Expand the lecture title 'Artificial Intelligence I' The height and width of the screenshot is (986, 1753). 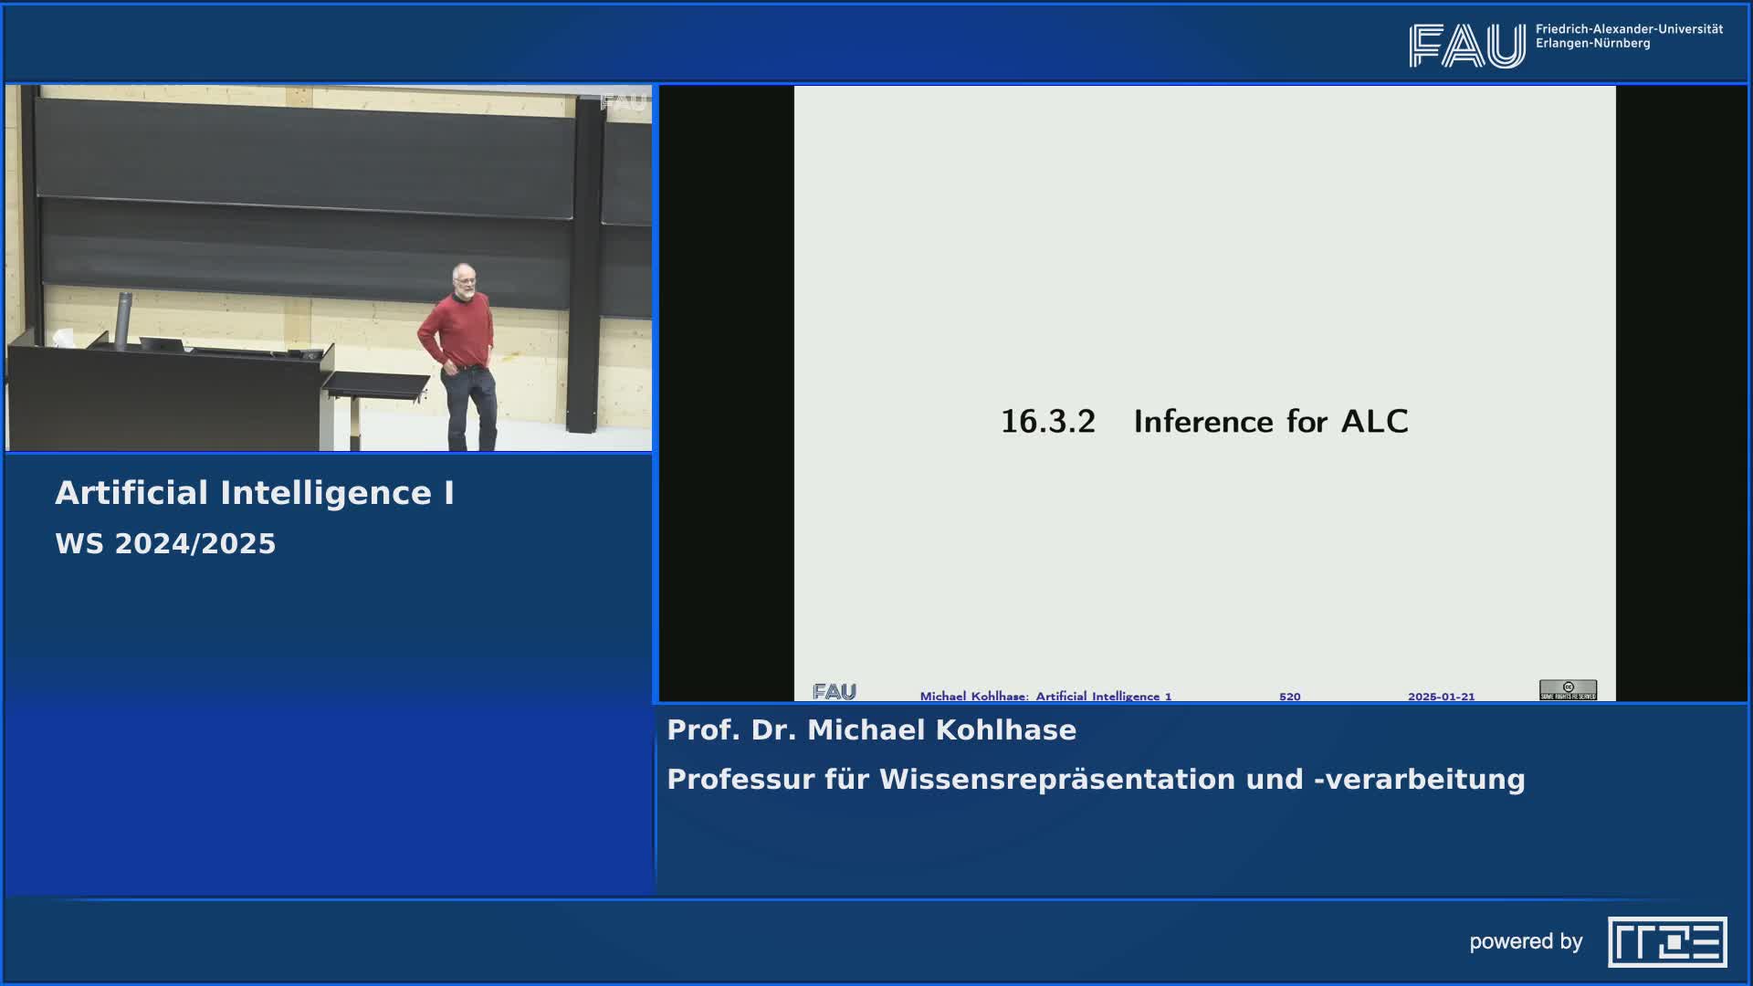click(258, 492)
